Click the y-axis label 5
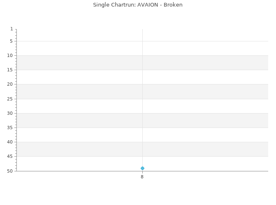Screen dimensions: 276x205 click(x=11, y=41)
